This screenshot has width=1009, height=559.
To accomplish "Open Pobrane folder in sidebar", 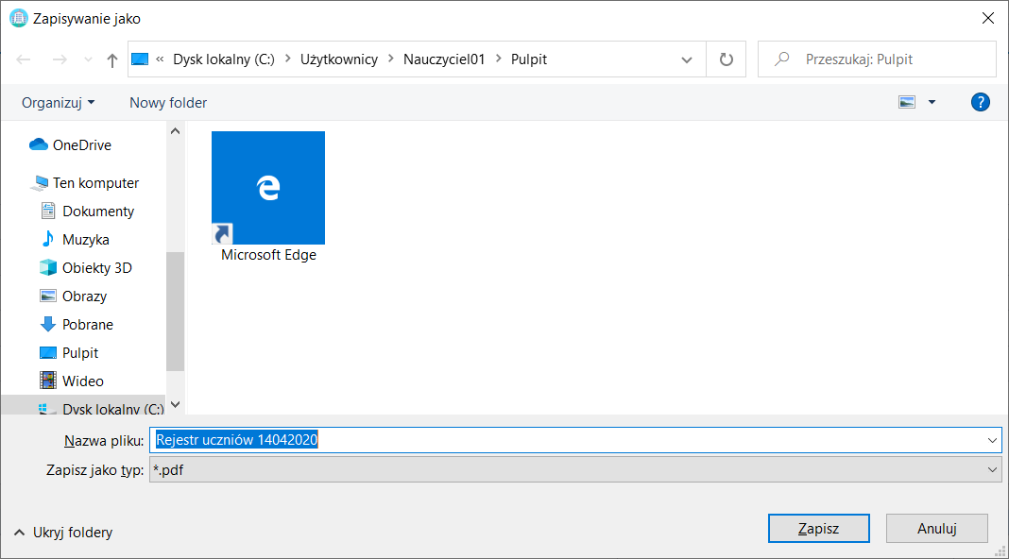I will pos(88,325).
